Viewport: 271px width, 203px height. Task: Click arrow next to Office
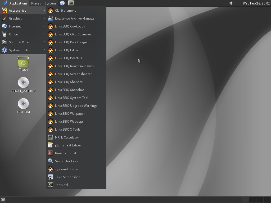(x=44, y=34)
